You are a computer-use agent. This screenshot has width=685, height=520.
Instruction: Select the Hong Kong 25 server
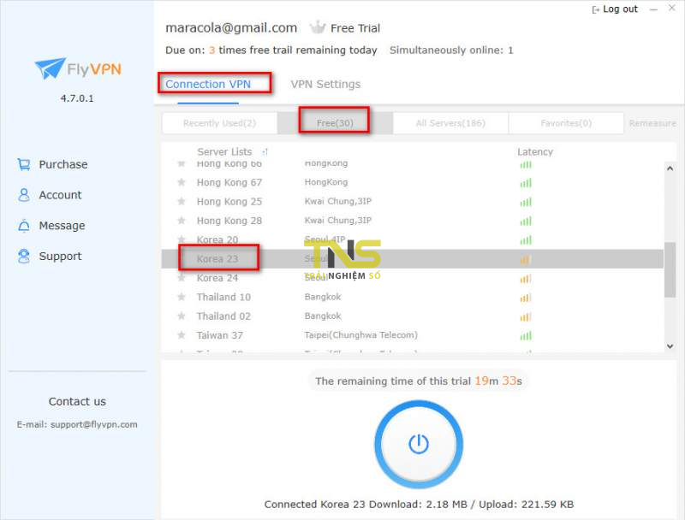(413, 202)
